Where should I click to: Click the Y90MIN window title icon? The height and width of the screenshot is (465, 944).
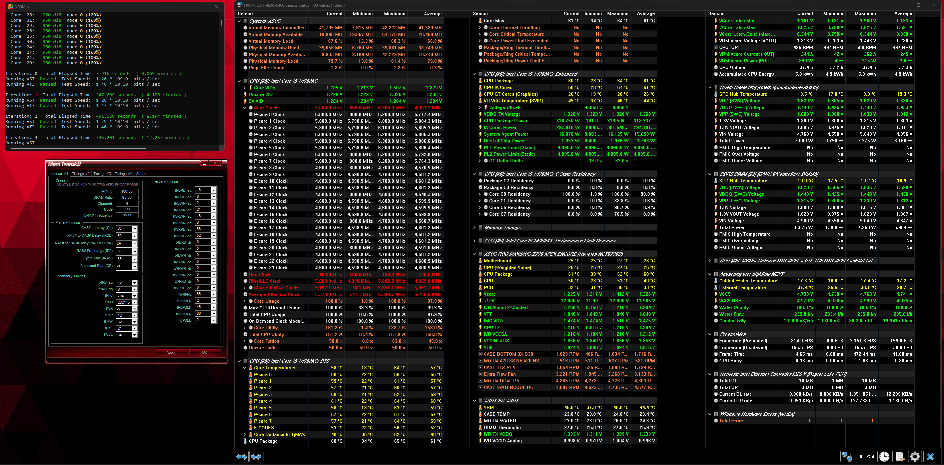click(x=11, y=7)
